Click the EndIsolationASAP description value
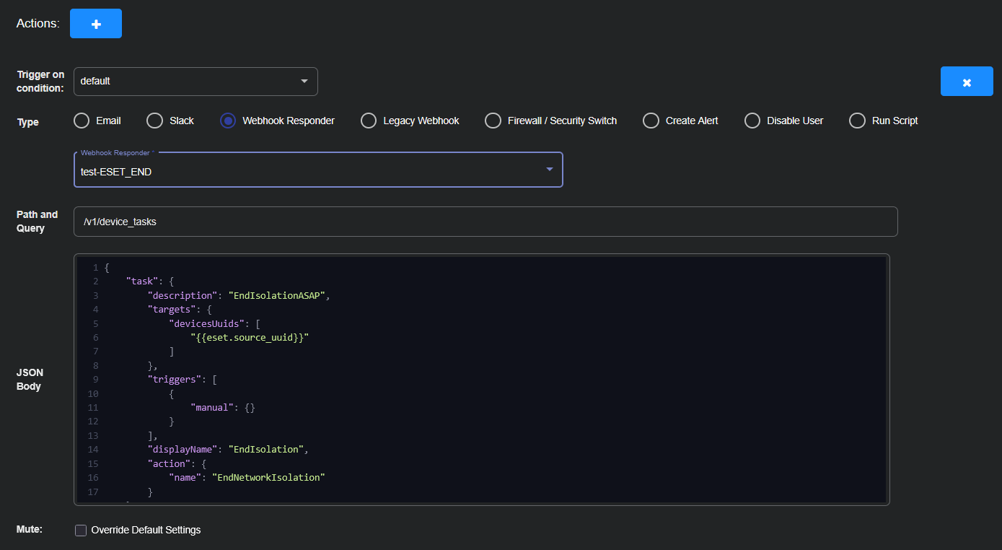The image size is (1002, 550). pyautogui.click(x=278, y=295)
